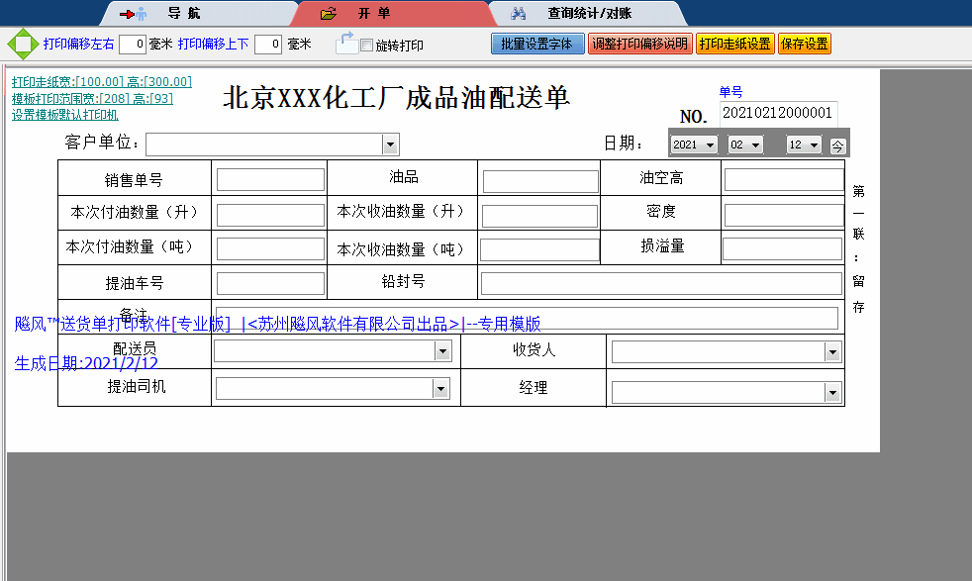Expand the 收货人 dropdown
Viewport: 972px width, 581px height.
coord(832,350)
